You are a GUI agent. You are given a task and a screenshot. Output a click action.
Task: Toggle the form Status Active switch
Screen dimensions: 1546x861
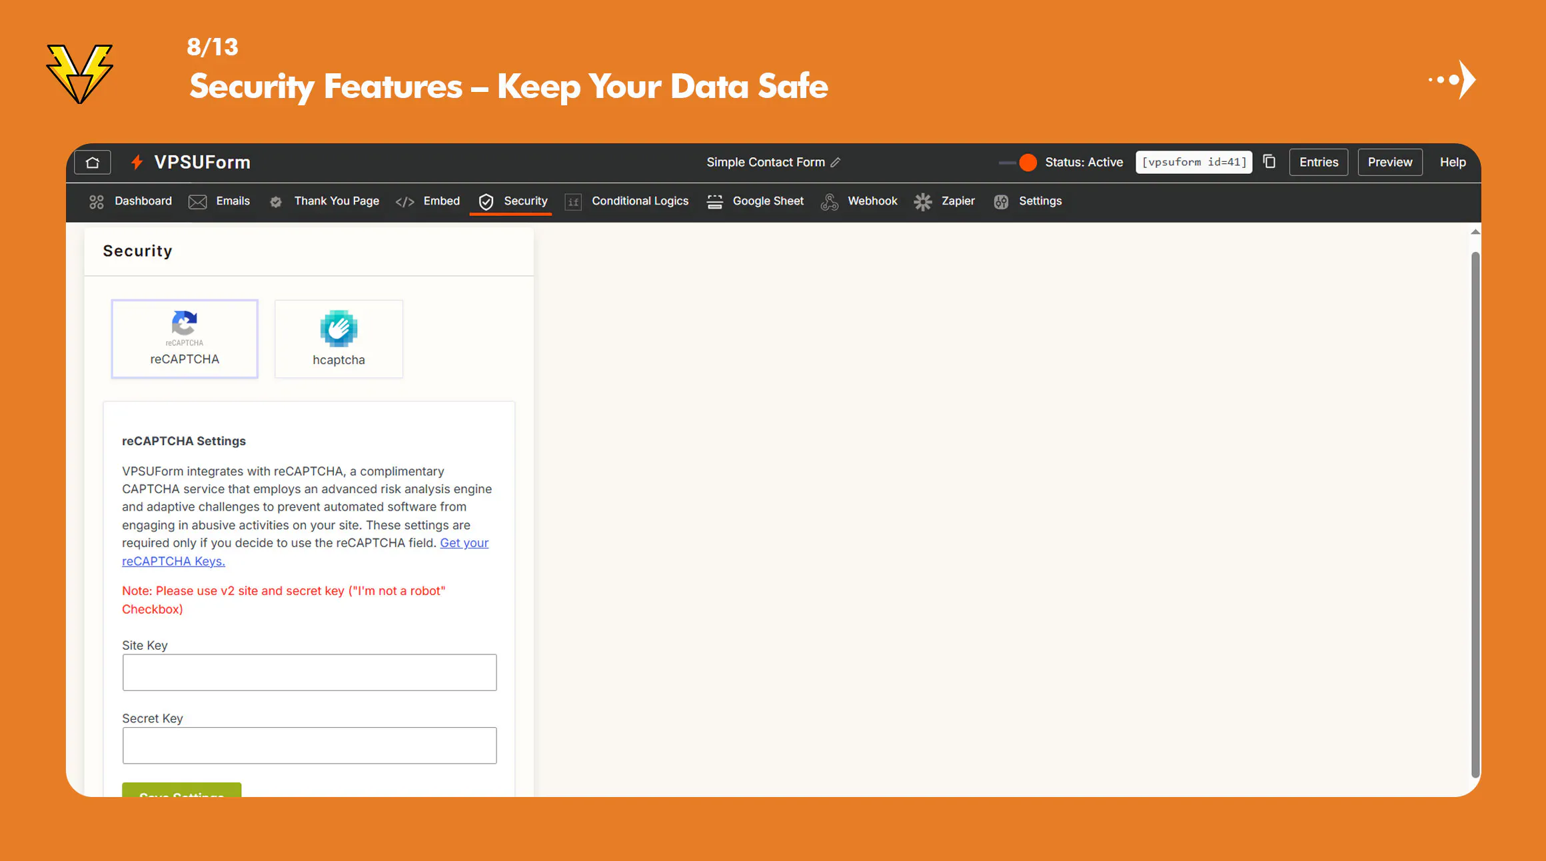(1018, 163)
